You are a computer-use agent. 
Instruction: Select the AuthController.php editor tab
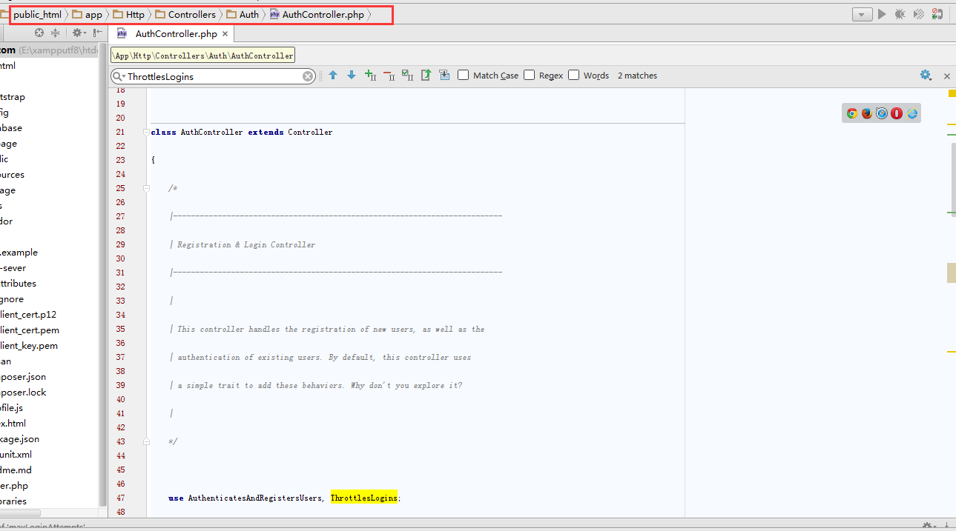point(171,34)
